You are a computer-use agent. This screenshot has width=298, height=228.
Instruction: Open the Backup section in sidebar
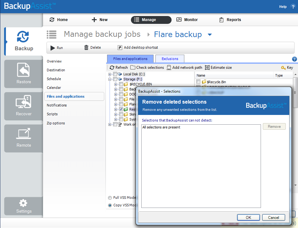pyautogui.click(x=24, y=41)
